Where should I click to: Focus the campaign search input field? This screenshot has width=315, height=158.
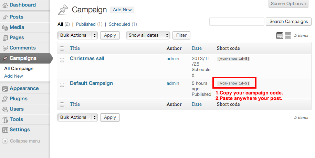coord(237,21)
